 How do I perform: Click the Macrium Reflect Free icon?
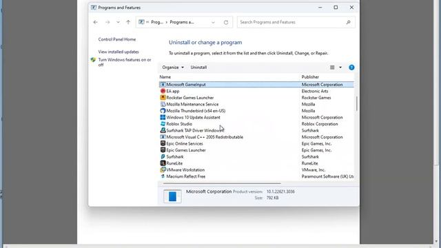pyautogui.click(x=163, y=176)
